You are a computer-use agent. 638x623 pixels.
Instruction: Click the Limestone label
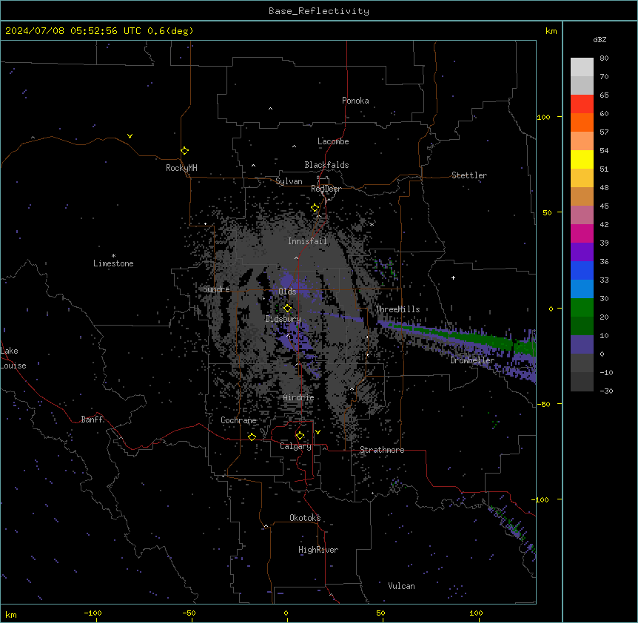[113, 263]
